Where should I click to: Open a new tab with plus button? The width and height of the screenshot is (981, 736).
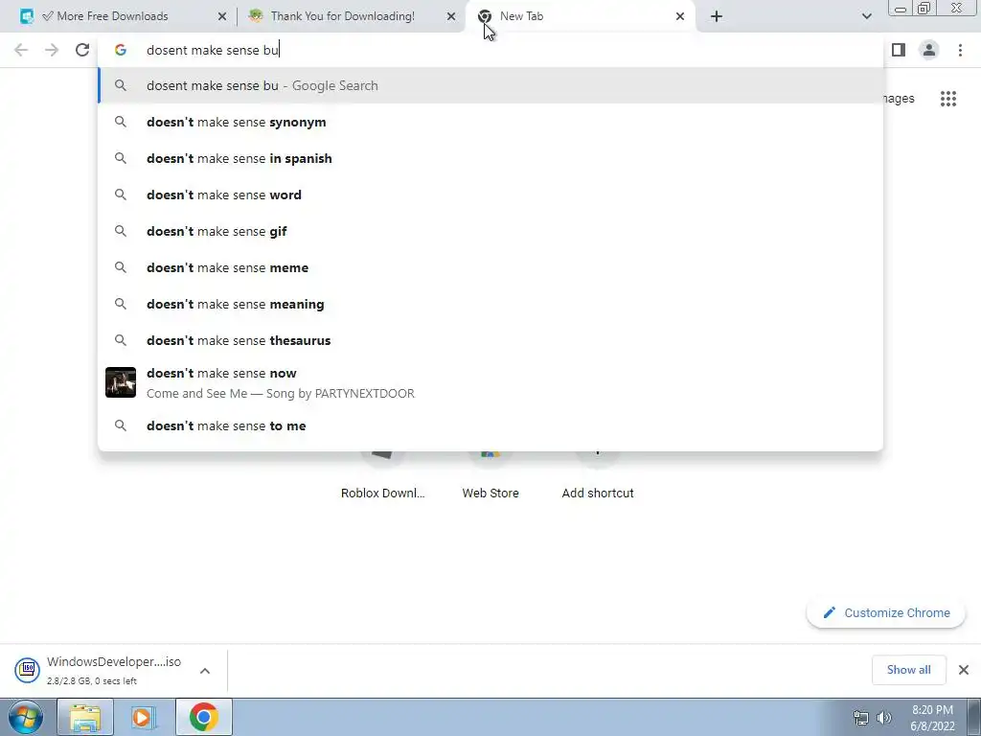[x=717, y=16]
